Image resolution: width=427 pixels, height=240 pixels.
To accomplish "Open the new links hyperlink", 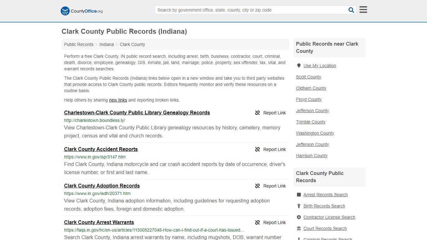I will (118, 100).
